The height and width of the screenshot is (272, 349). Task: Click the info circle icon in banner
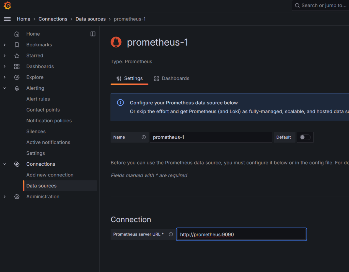120,102
